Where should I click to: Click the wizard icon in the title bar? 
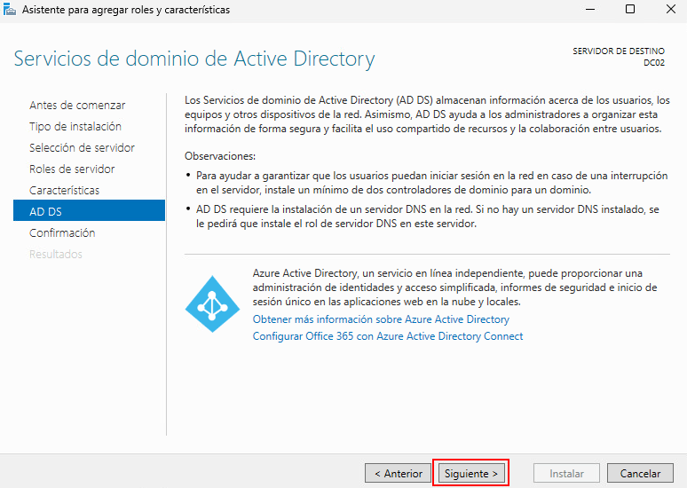(11, 10)
